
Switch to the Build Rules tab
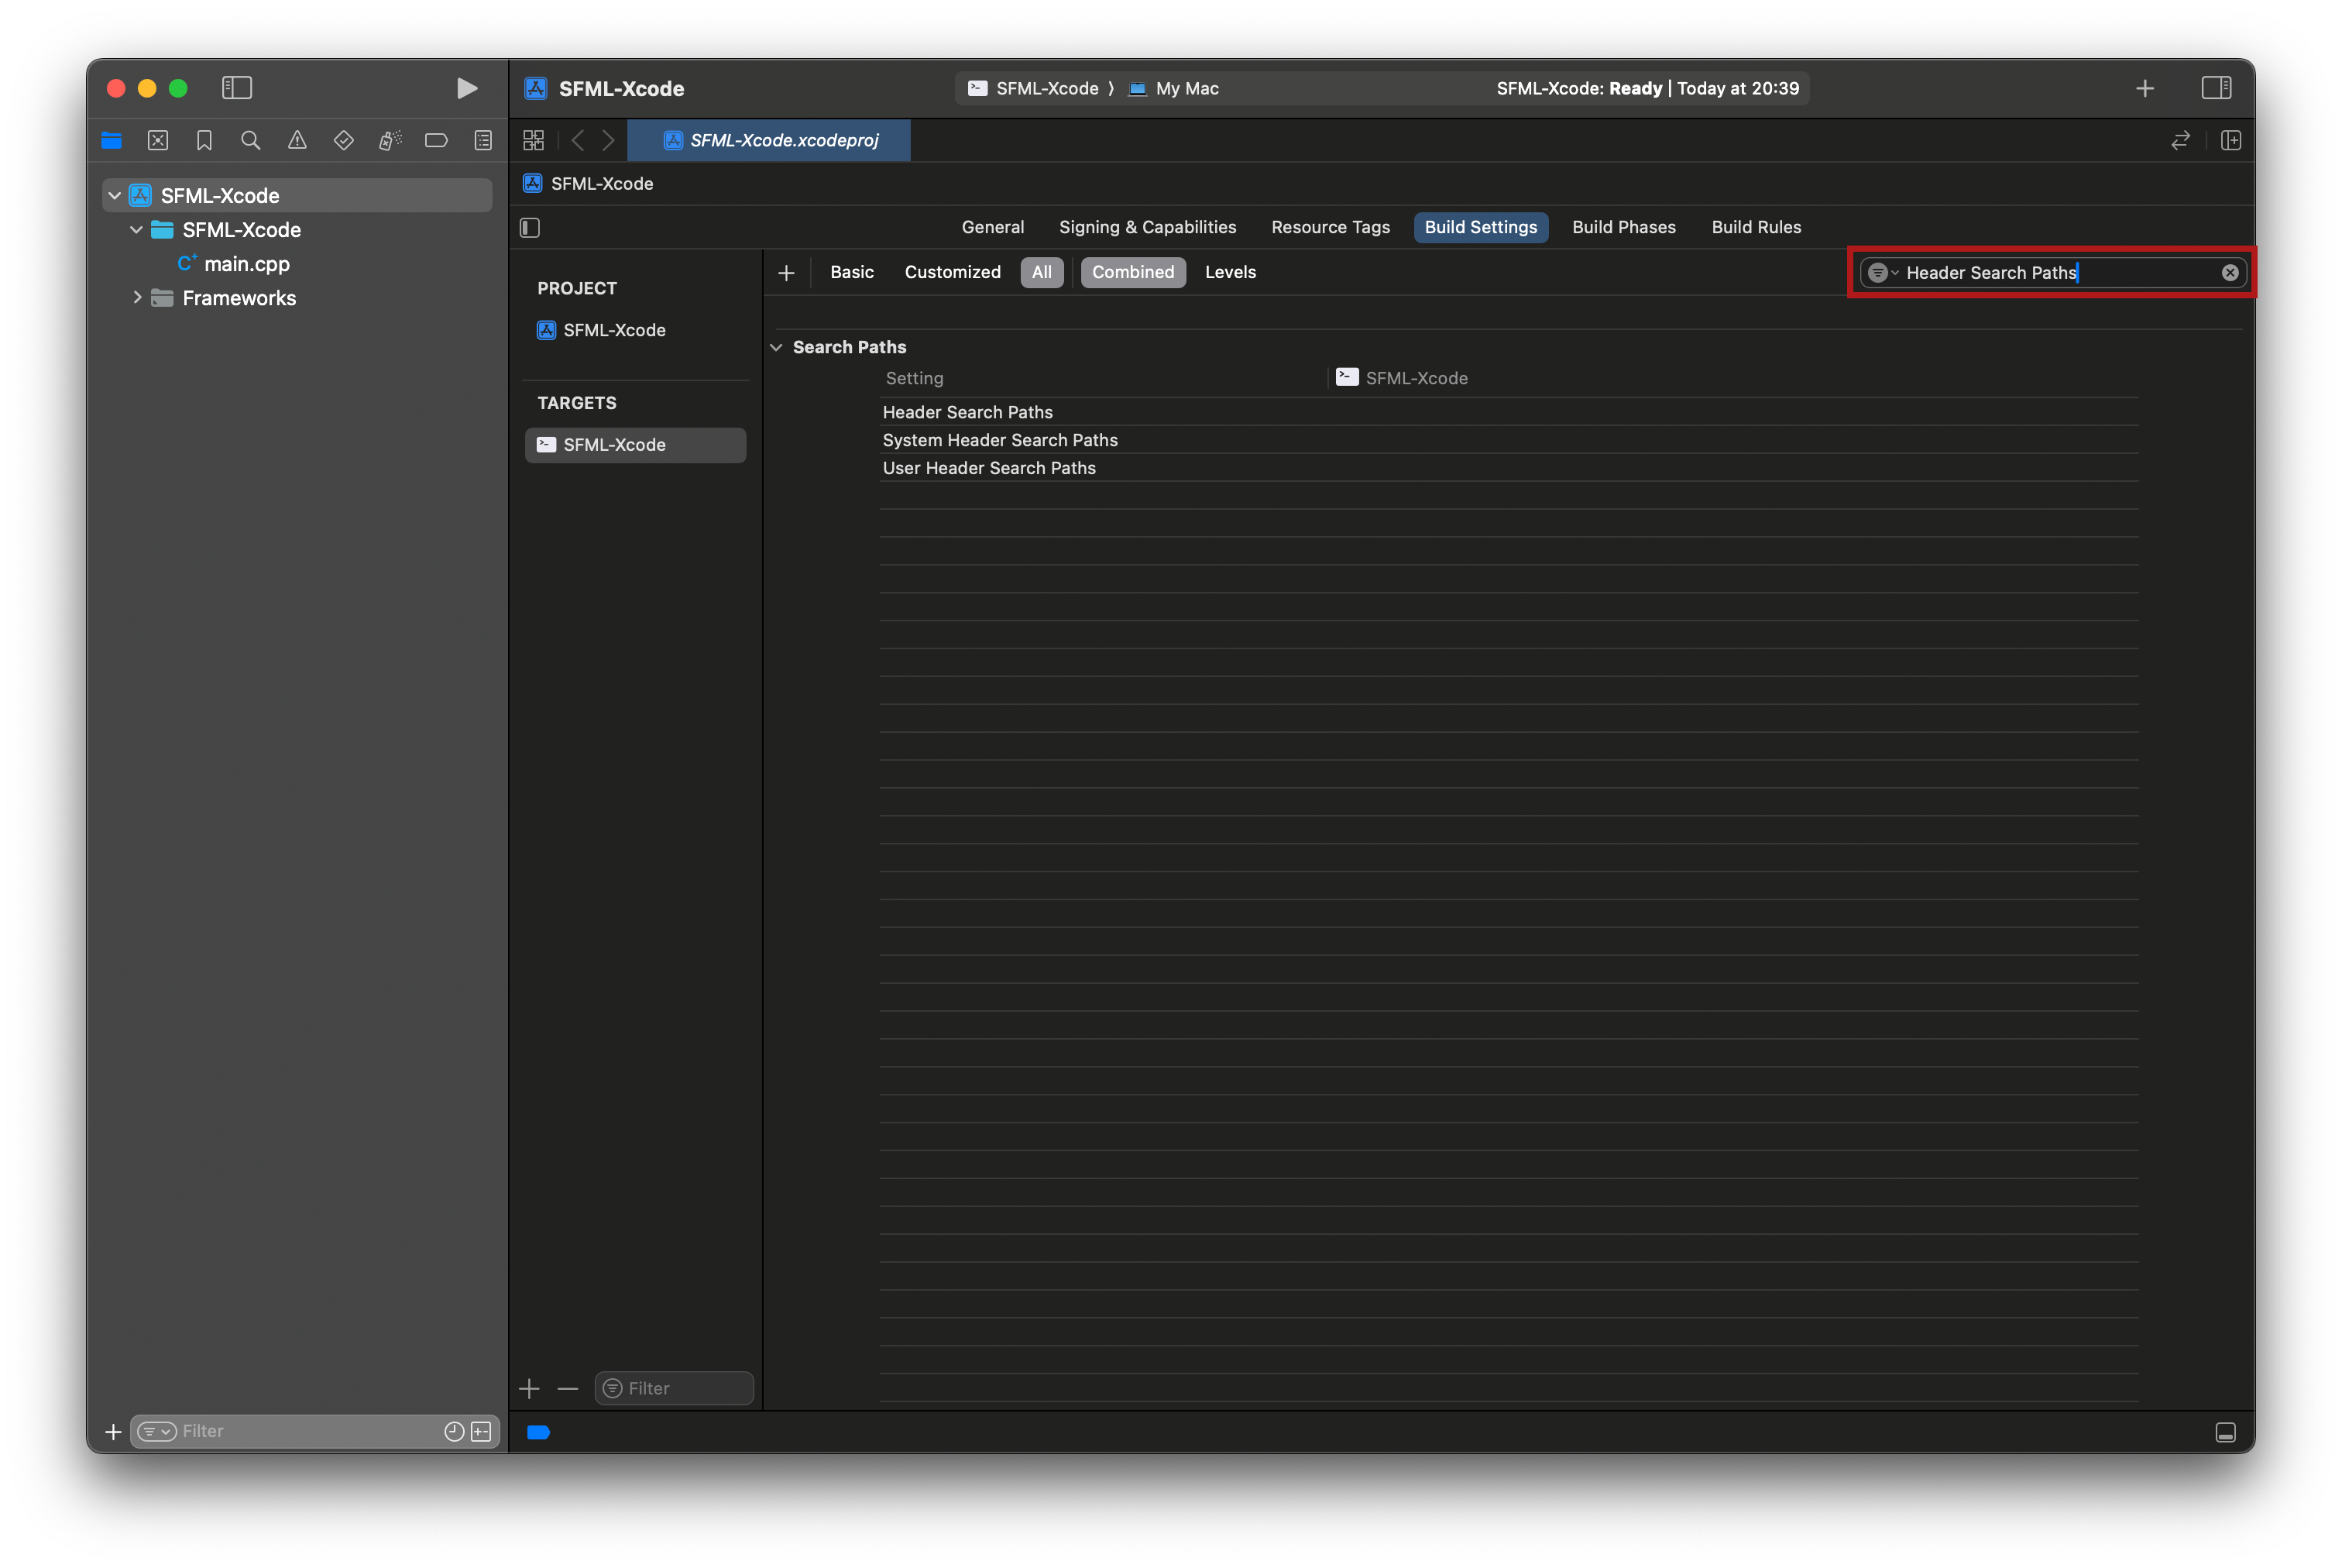click(1755, 227)
